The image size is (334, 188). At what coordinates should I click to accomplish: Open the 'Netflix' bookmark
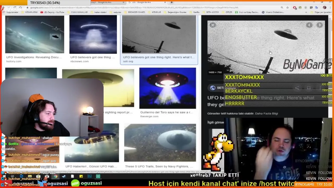pyautogui.click(x=194, y=12)
